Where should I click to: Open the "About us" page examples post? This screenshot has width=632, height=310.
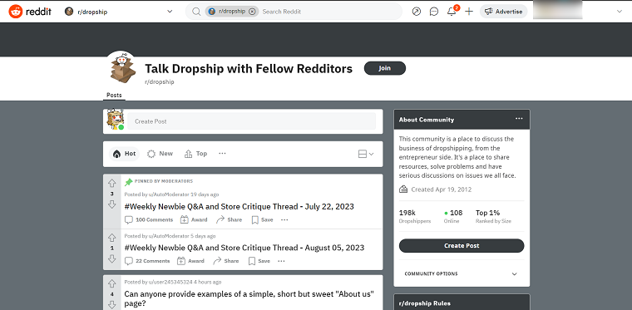point(249,298)
